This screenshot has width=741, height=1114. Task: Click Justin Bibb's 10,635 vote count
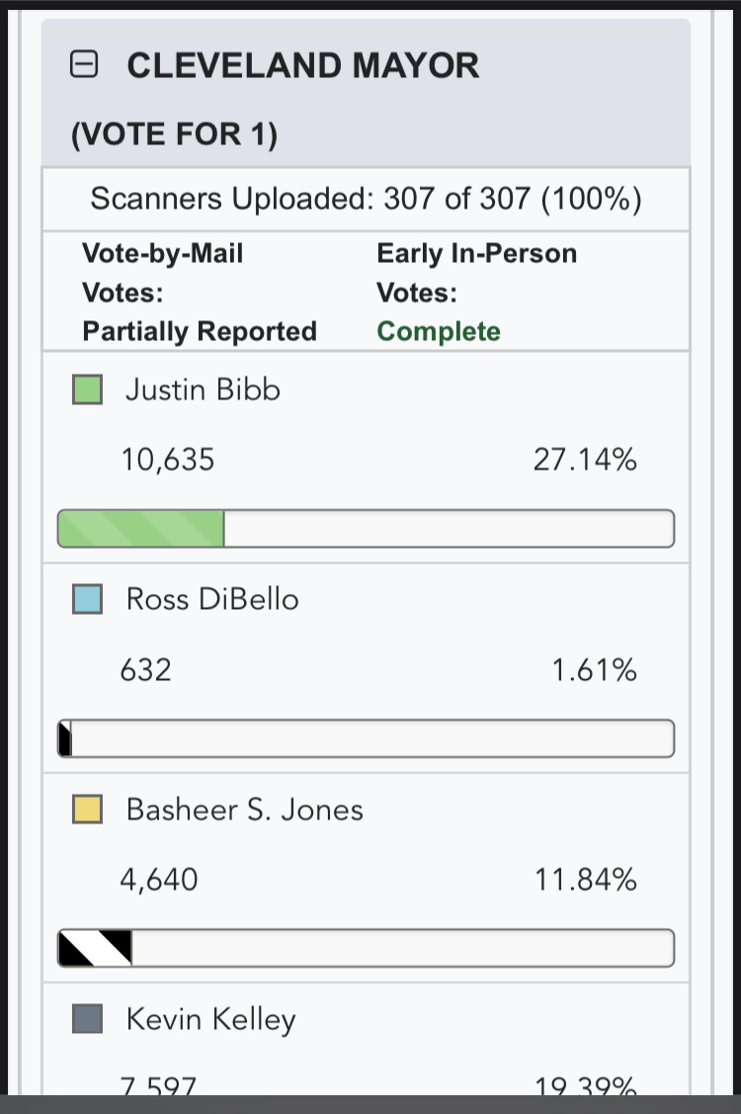point(168,460)
